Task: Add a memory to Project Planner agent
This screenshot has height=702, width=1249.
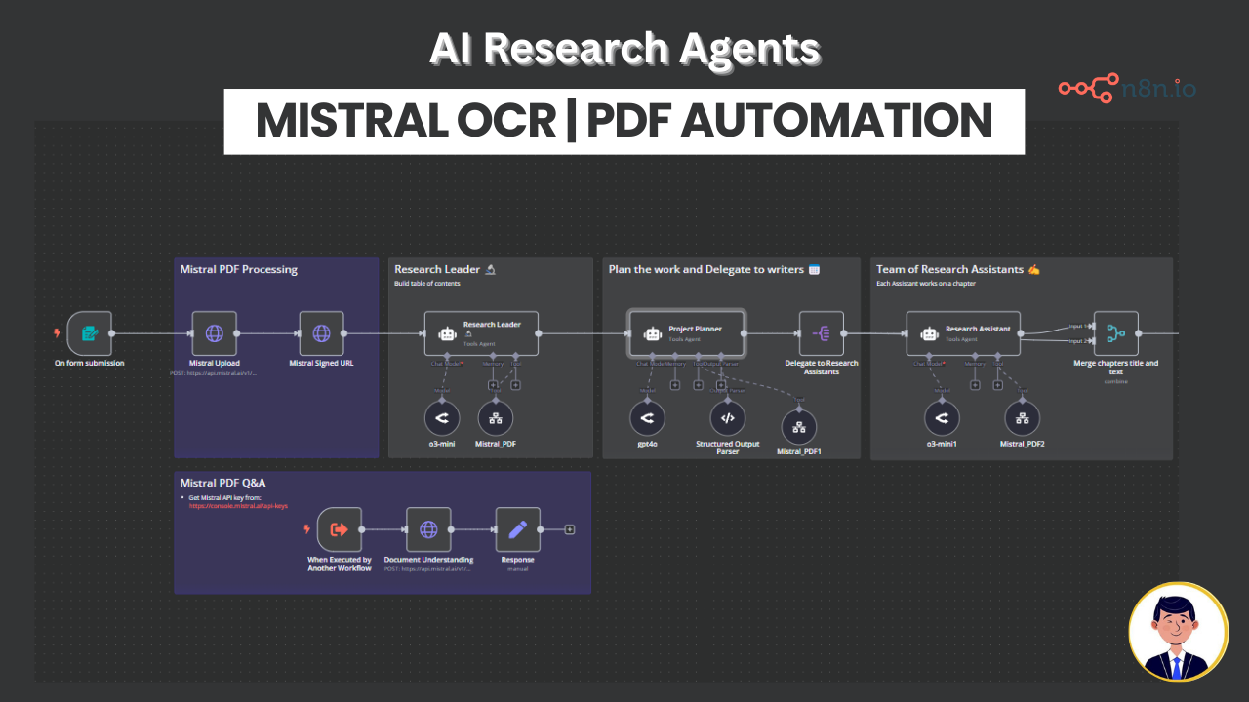Action: (x=674, y=384)
